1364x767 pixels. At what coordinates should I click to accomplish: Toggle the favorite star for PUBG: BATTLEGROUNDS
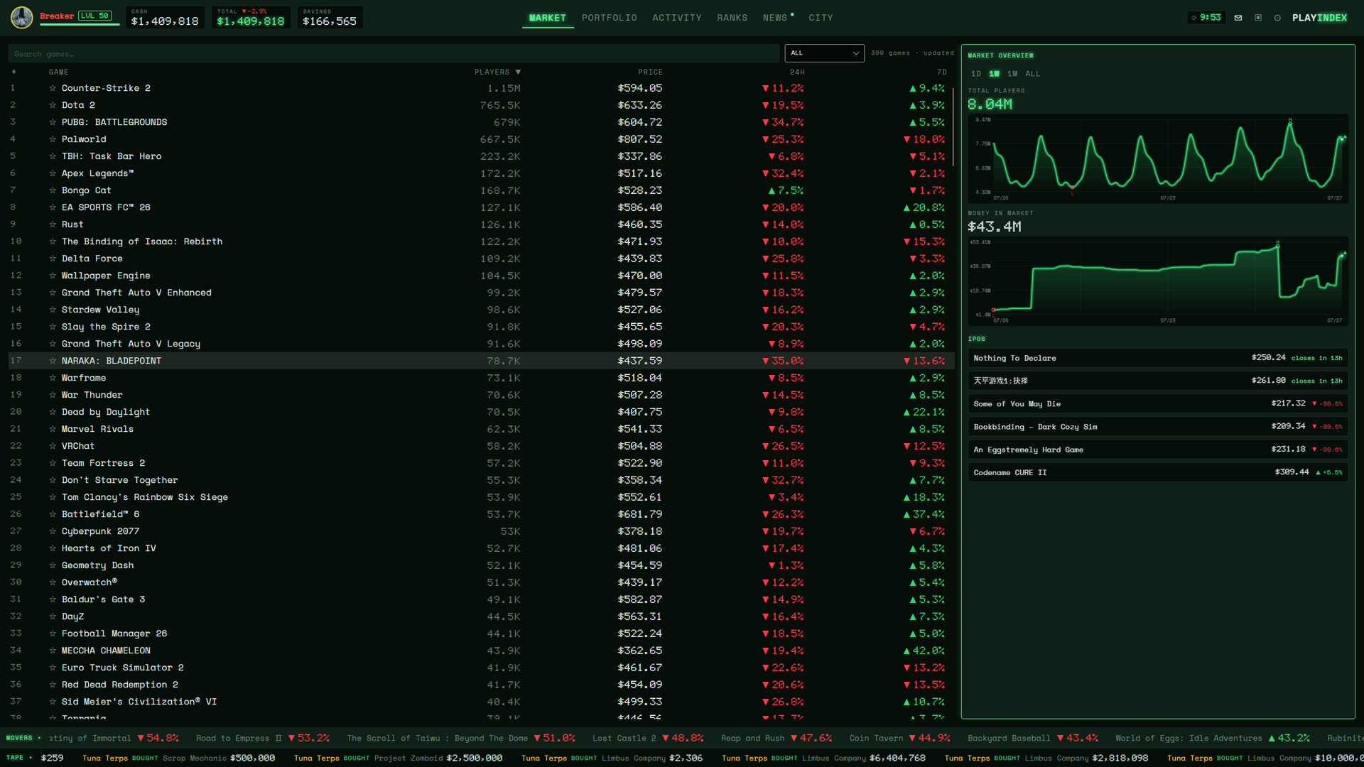click(53, 122)
